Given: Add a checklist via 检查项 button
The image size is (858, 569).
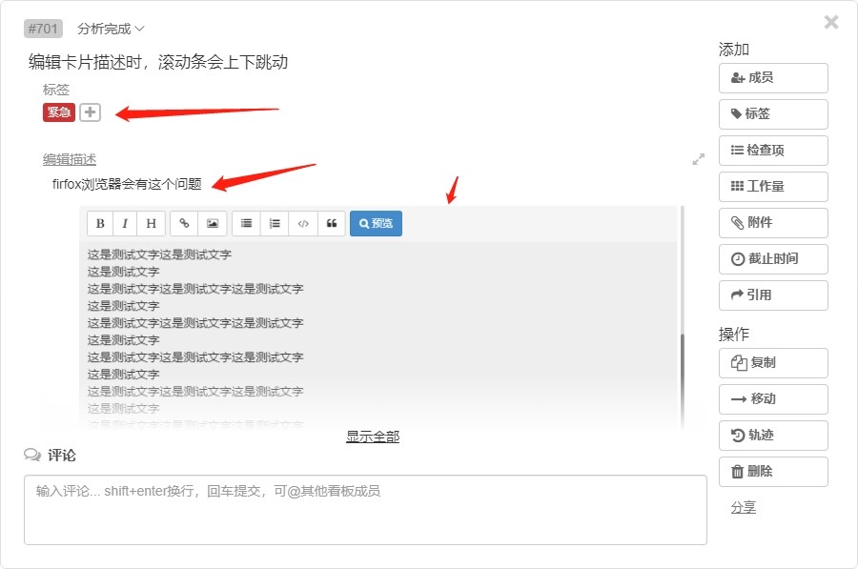Looking at the screenshot, I should [772, 151].
